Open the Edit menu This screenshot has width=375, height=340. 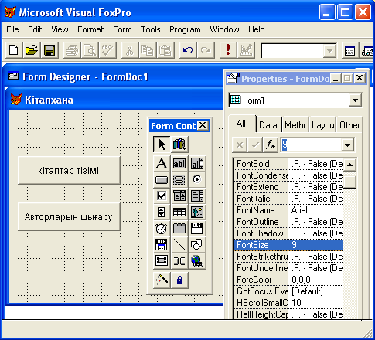point(35,29)
